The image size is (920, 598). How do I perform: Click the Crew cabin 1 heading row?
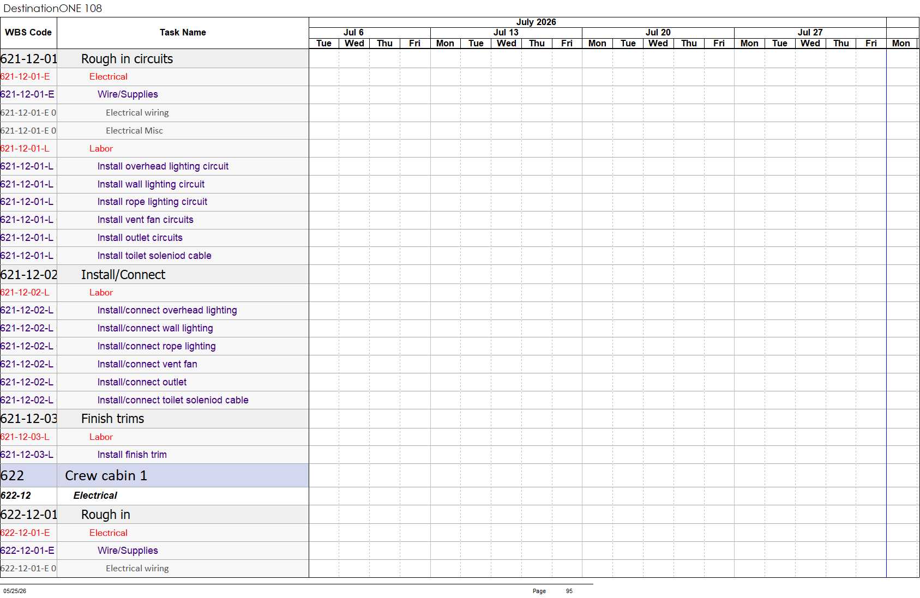[x=154, y=475]
